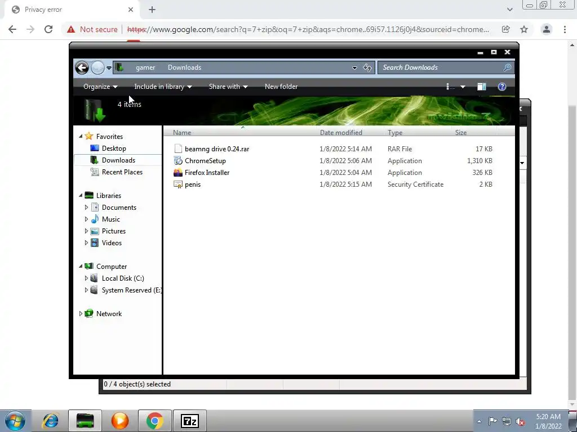Collapse the Favorites group

(x=81, y=136)
